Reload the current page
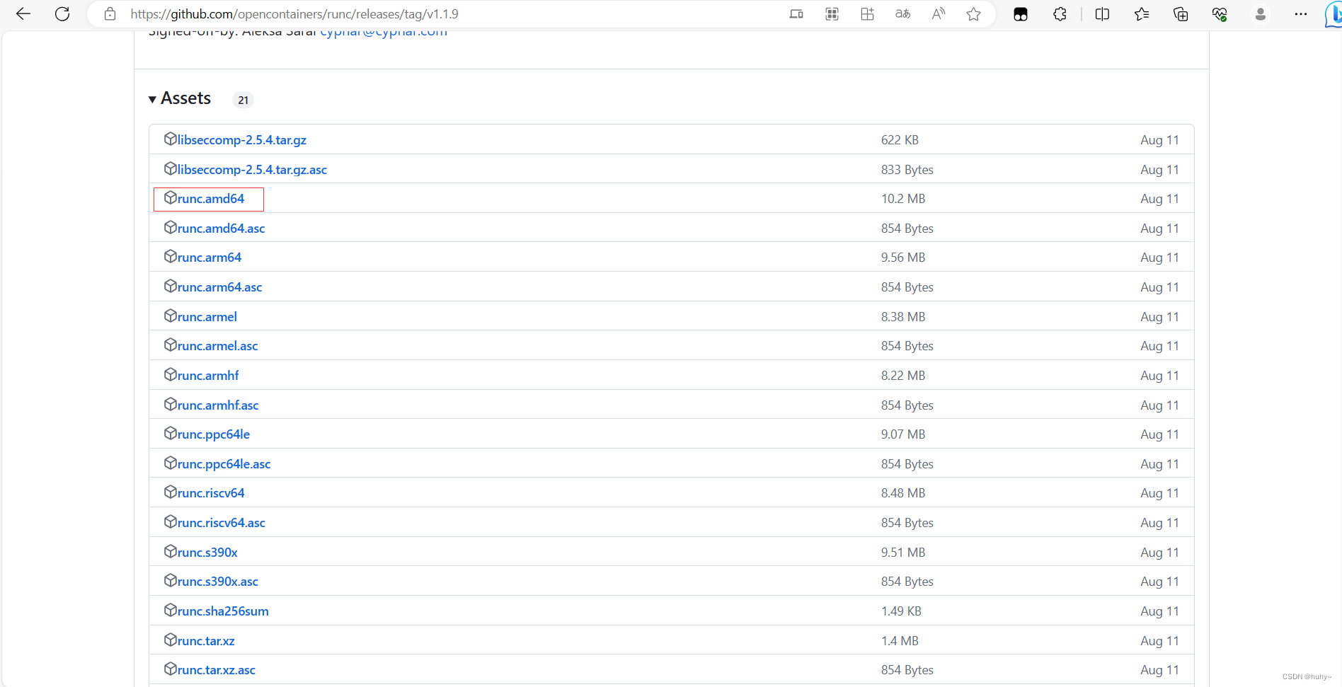Screen dimensions: 1342x687 [62, 14]
